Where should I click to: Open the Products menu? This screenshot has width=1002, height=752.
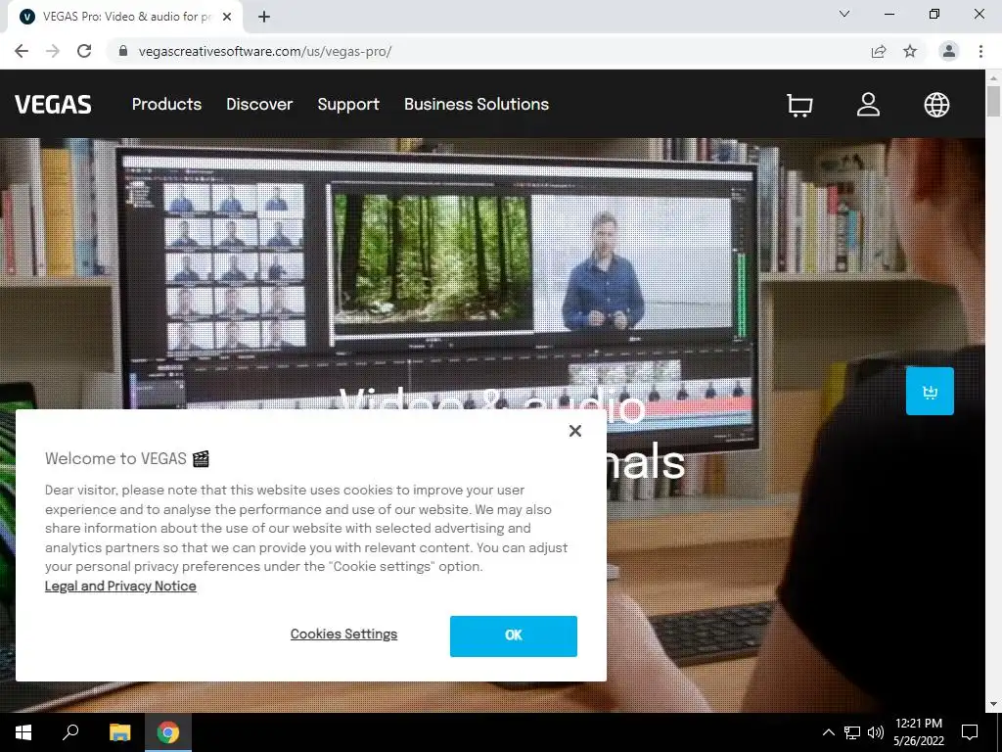tap(166, 104)
